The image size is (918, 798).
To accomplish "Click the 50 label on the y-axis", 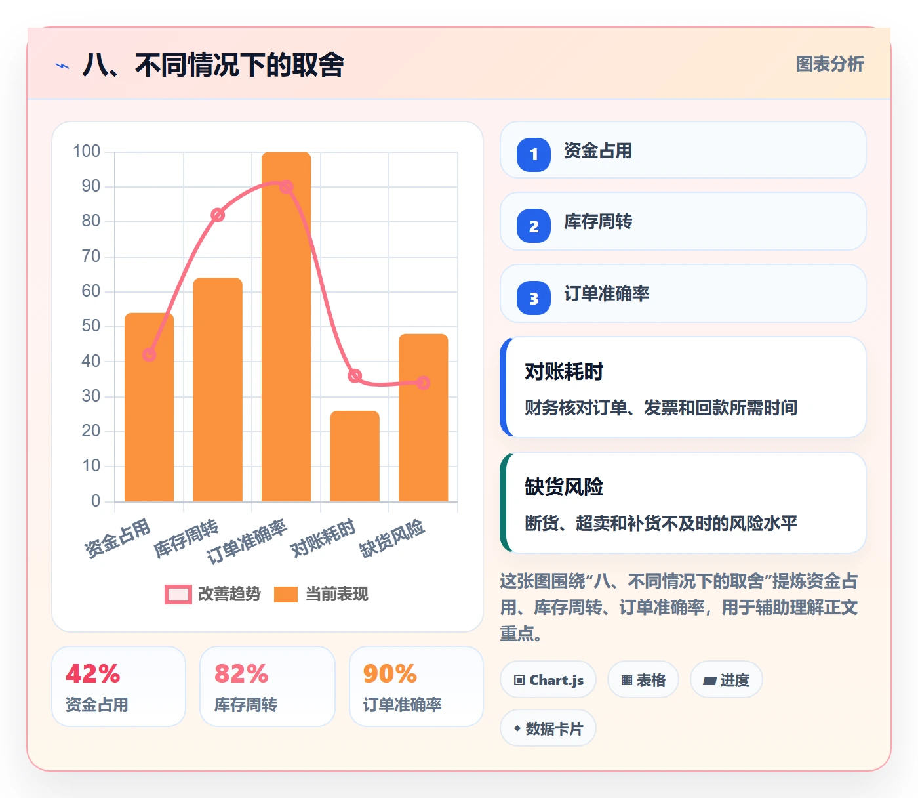I will tap(91, 326).
